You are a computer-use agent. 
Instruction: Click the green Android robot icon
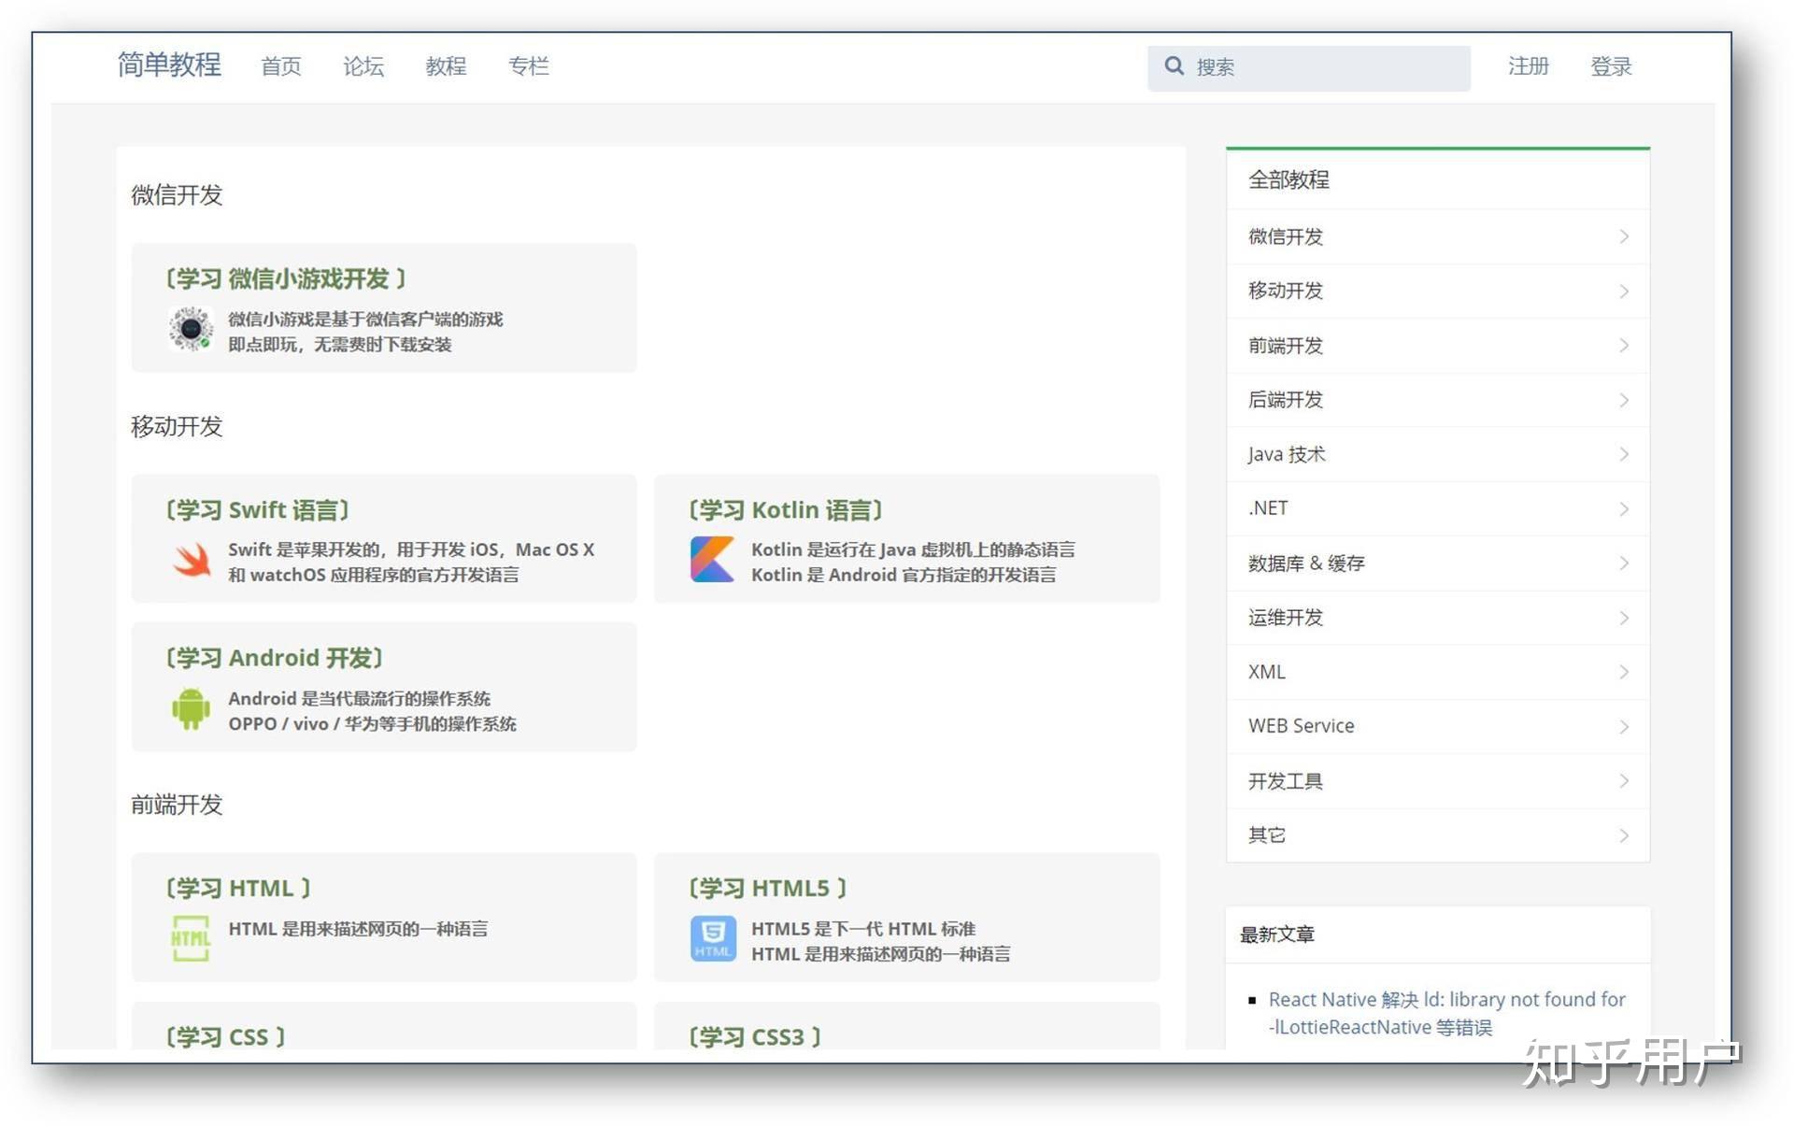[191, 708]
